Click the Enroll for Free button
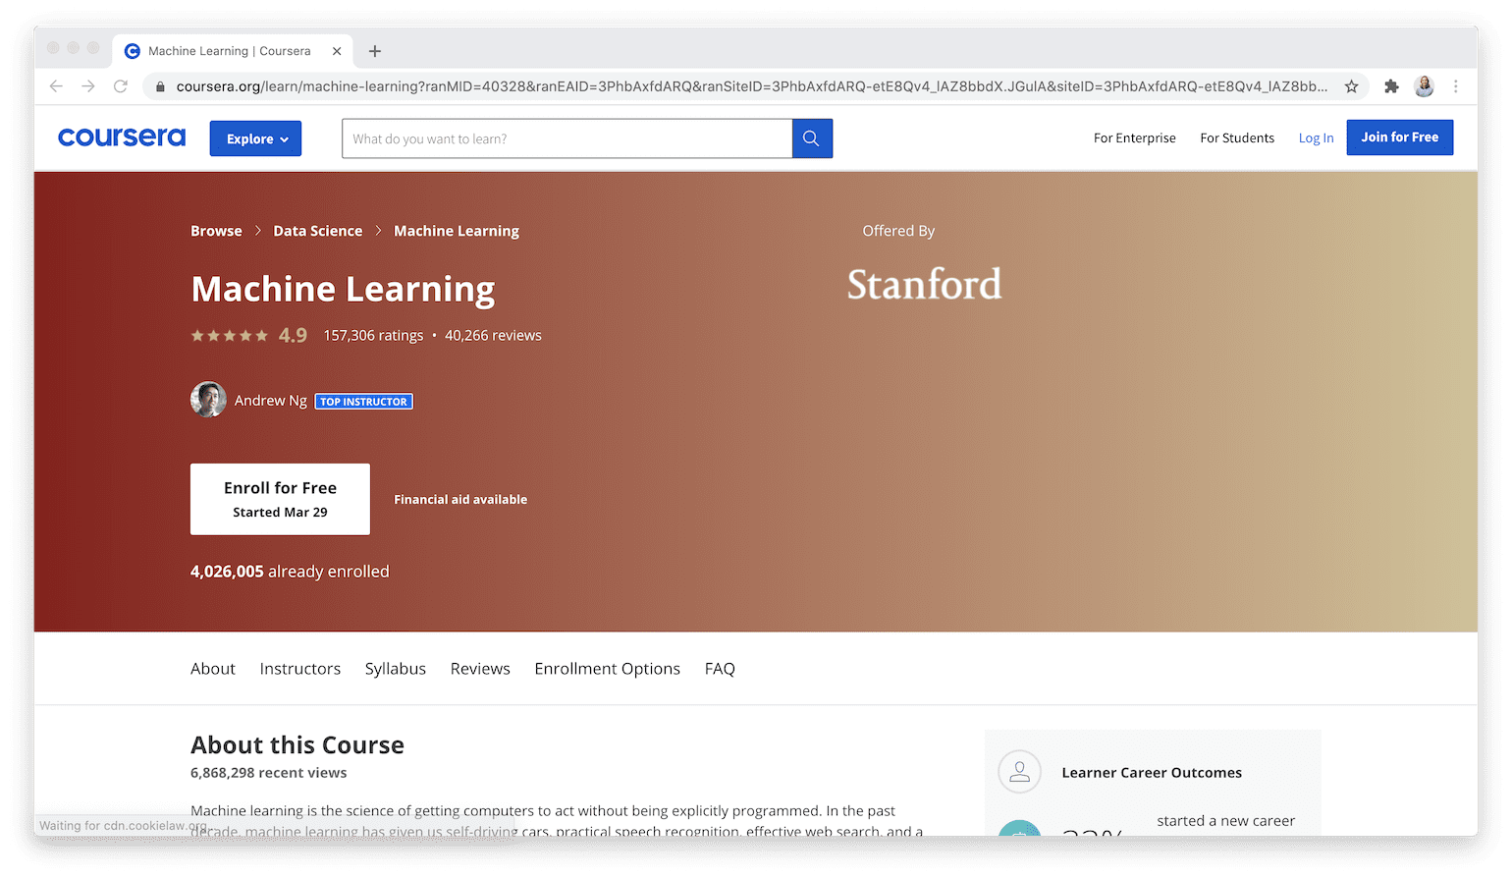Screen dimensions: 1512x878 280,499
